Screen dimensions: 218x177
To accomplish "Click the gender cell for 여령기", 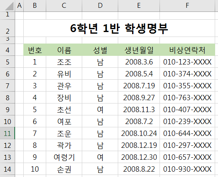I will tap(100, 157).
